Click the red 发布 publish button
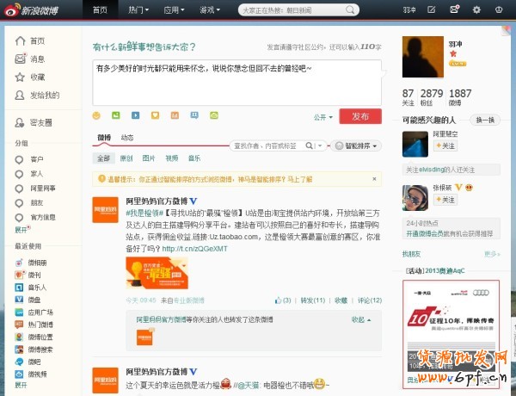Viewport: 516px width, 396px height. [360, 116]
